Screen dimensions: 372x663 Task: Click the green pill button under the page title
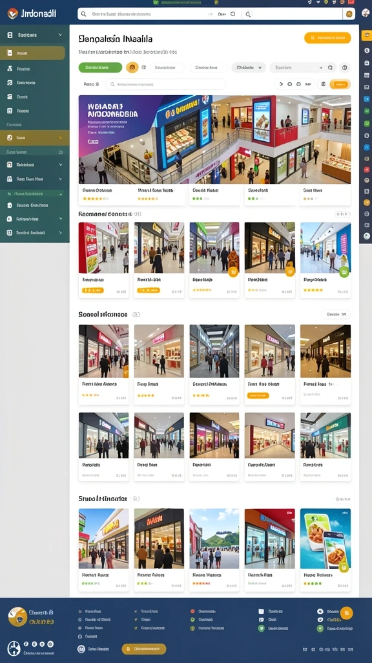[x=100, y=67]
